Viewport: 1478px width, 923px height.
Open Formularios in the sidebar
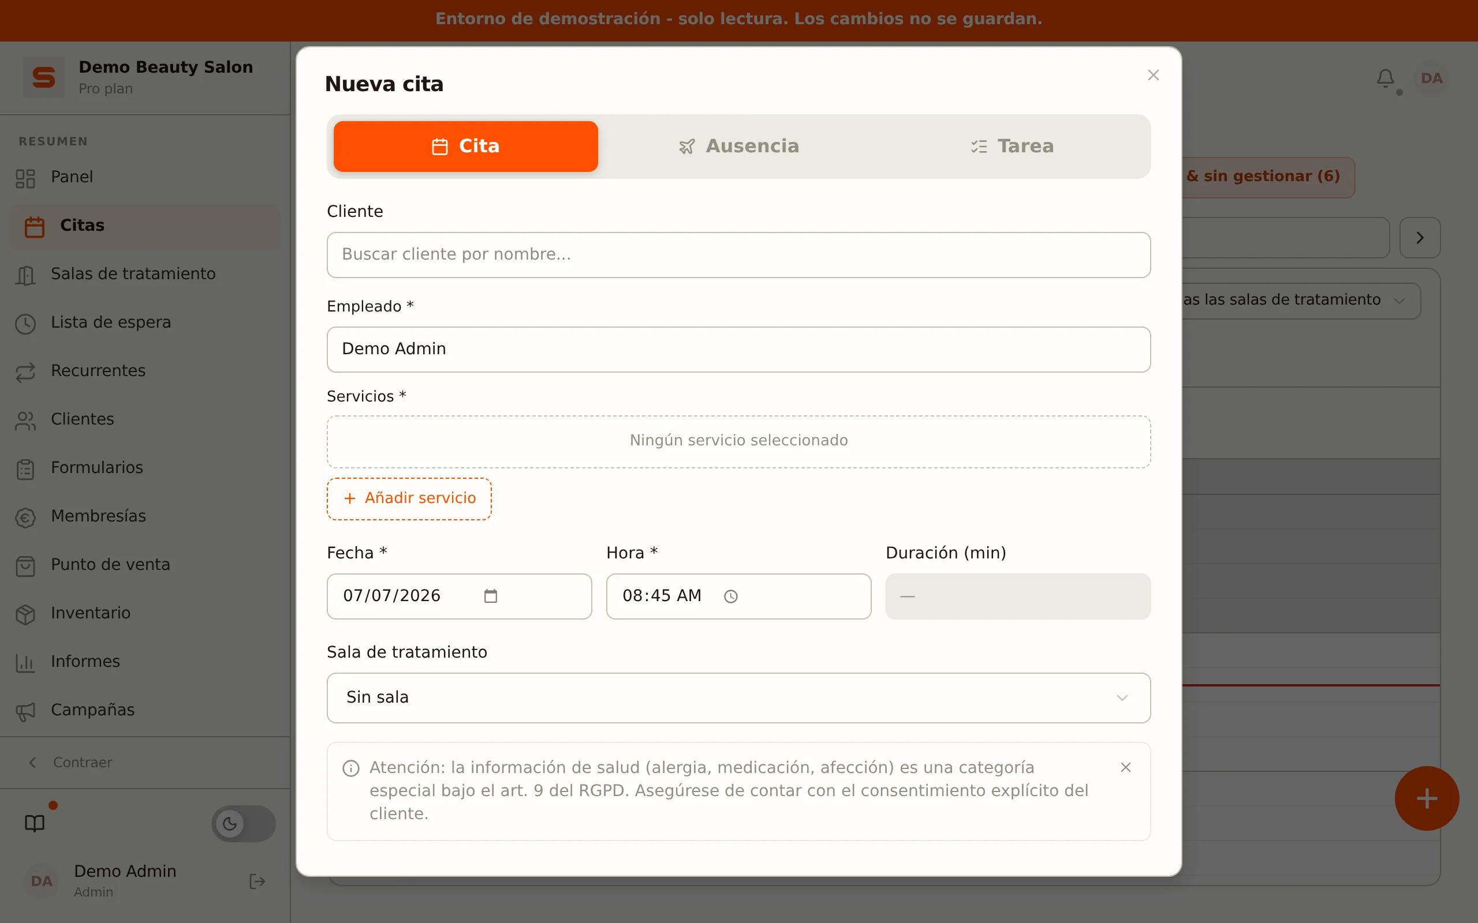145,468
